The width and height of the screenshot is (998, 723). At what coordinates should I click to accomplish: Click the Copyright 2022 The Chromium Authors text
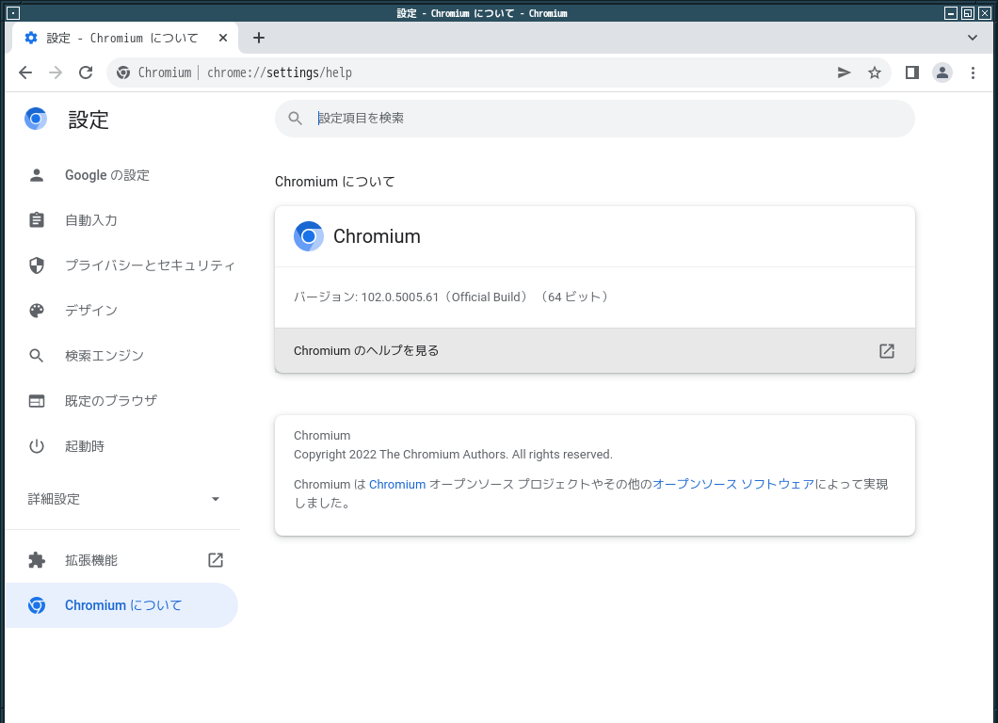pos(453,455)
